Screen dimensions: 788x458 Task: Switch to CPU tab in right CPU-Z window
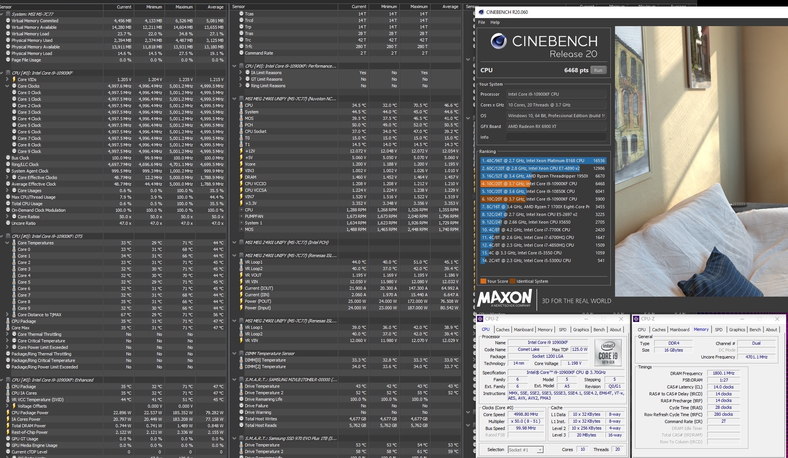tap(642, 330)
